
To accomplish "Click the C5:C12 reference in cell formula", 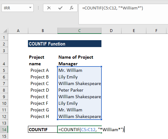I will coord(88,130).
